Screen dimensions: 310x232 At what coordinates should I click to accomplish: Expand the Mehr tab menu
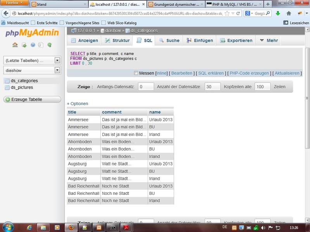(x=269, y=41)
